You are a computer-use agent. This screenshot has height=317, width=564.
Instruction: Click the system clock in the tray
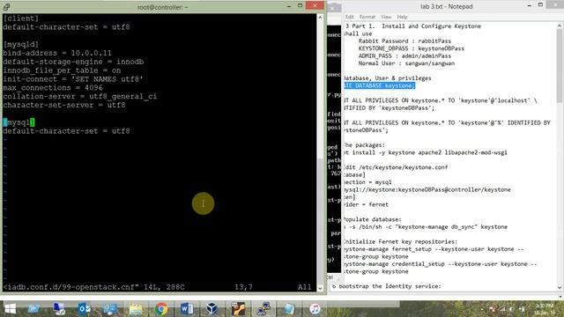coord(545,309)
